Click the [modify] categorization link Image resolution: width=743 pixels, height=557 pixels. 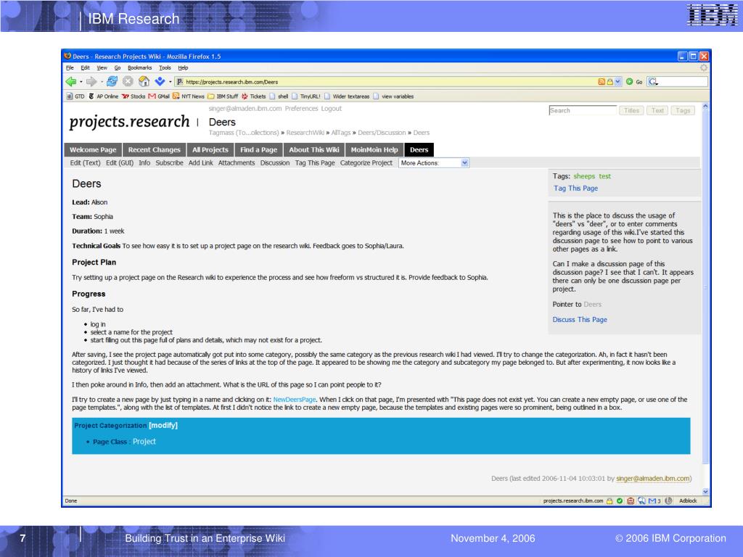click(x=163, y=425)
